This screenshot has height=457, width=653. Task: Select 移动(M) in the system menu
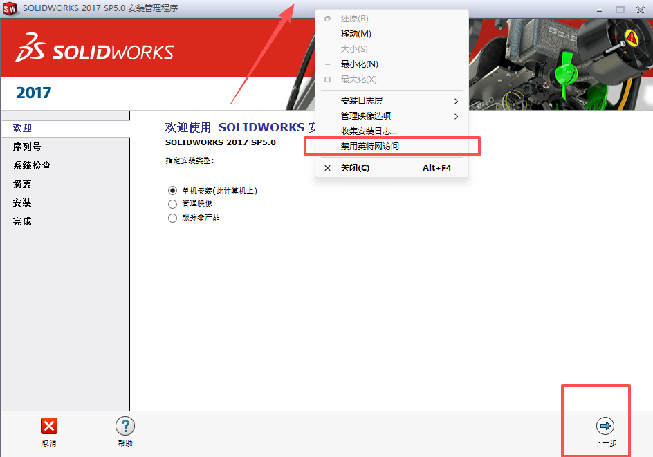[x=355, y=33]
